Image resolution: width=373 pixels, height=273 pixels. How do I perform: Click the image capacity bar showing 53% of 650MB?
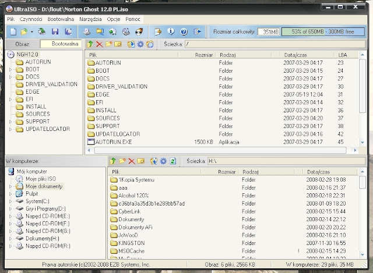(x=323, y=31)
